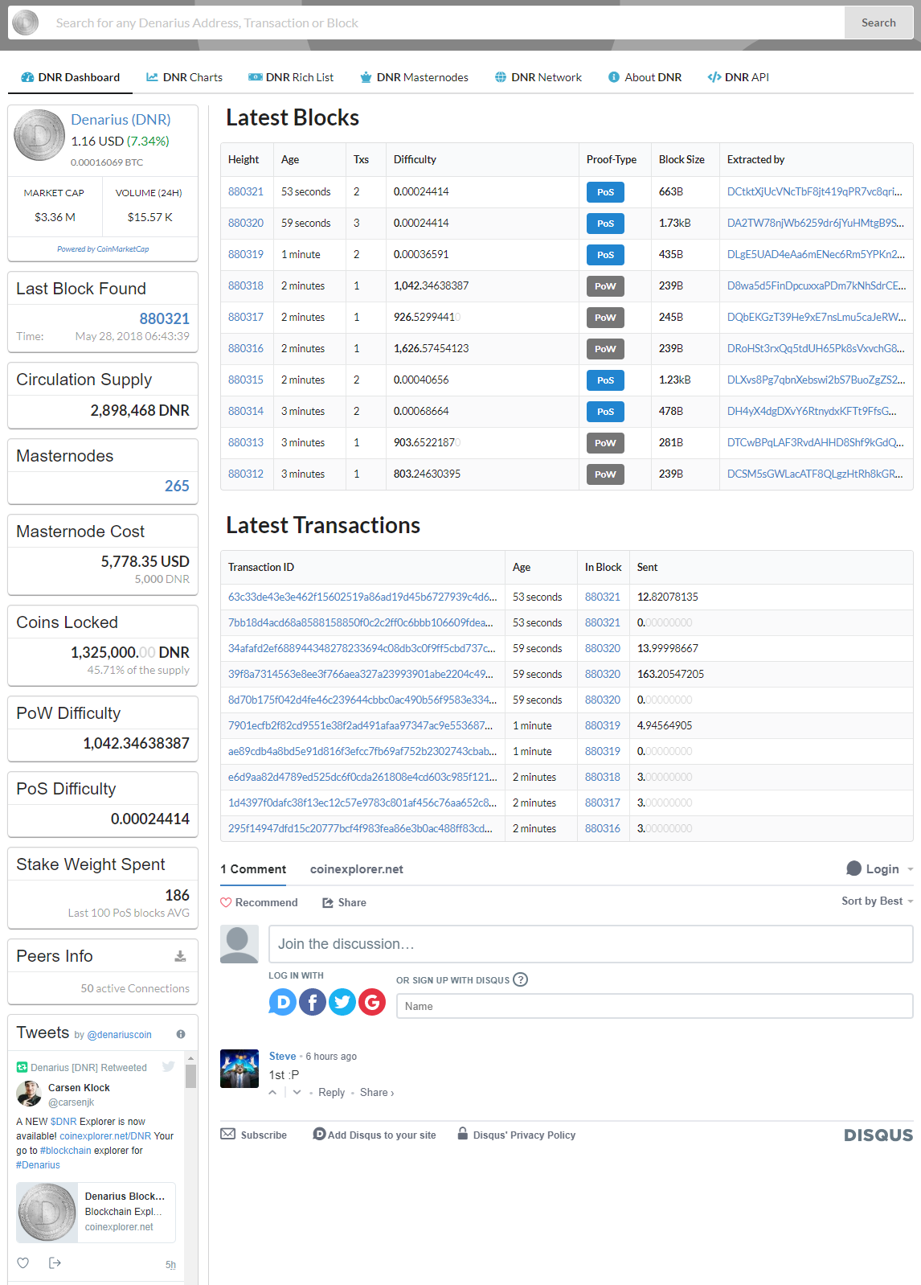Image resolution: width=921 pixels, height=1285 pixels.
Task: Click the Join the discussion box
Action: (591, 944)
